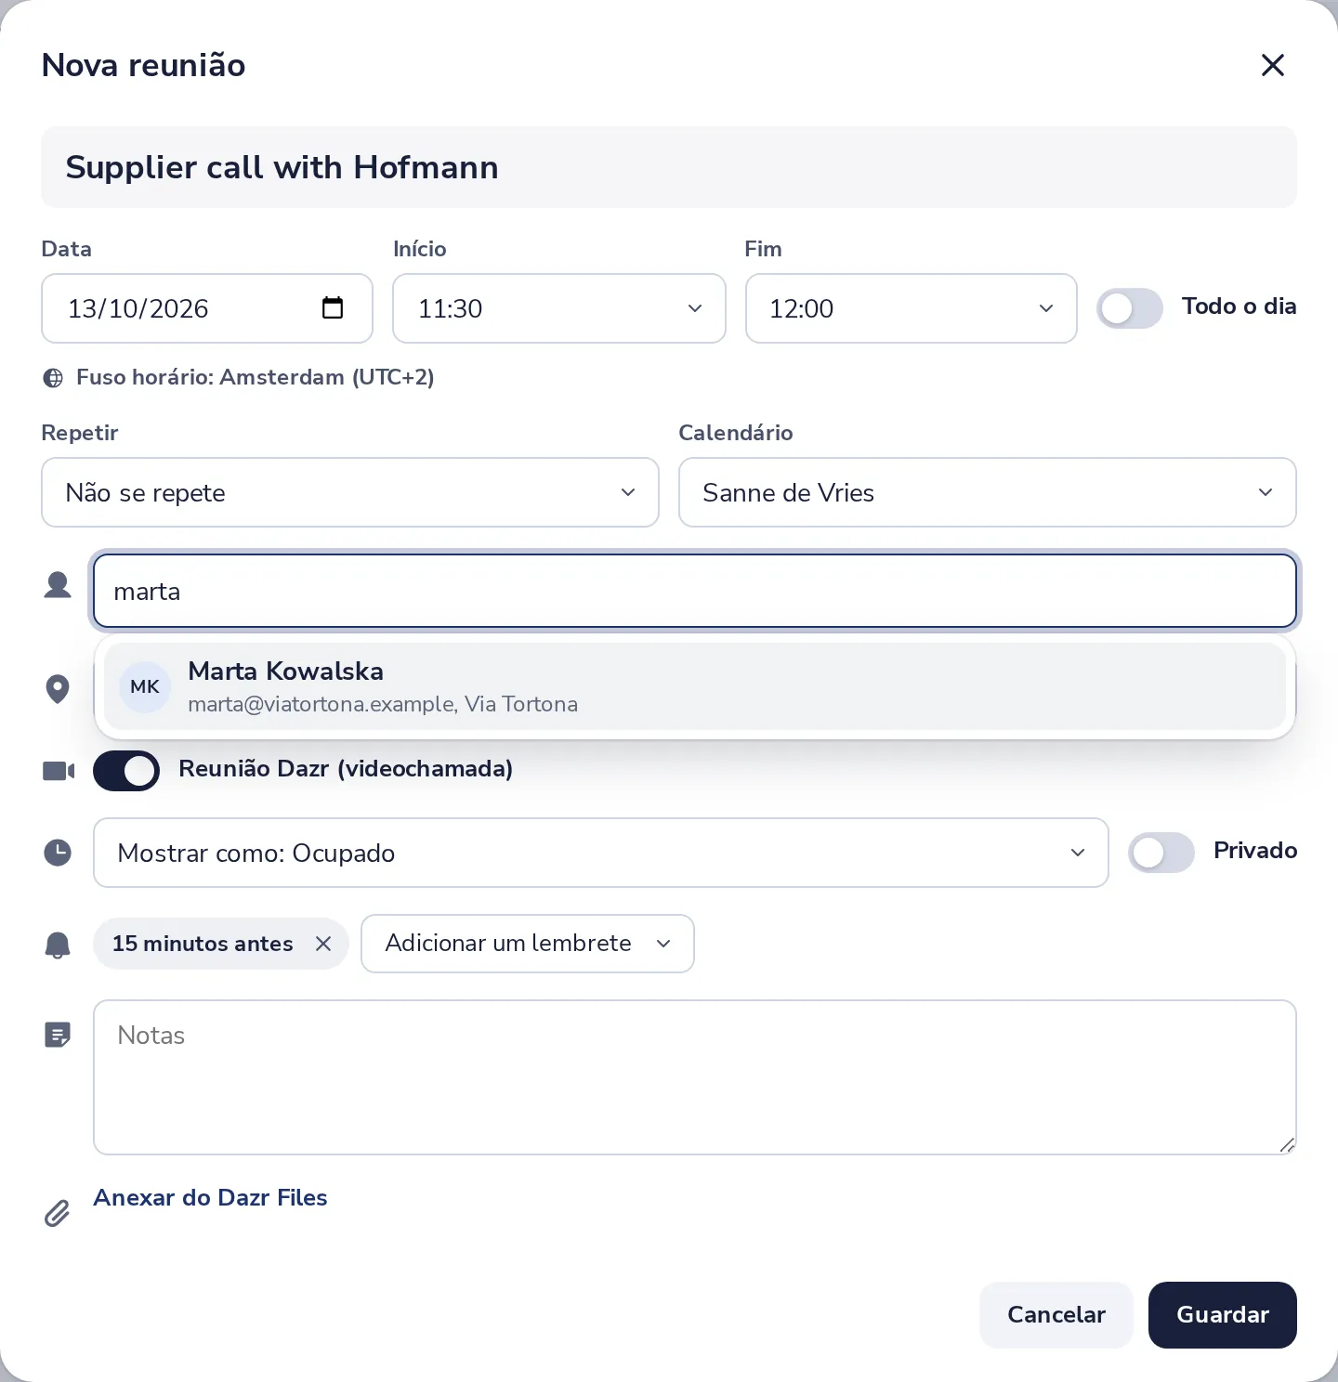
Task: Click Fuso horário: Amsterdam (UTC+2) text
Action: (x=256, y=377)
